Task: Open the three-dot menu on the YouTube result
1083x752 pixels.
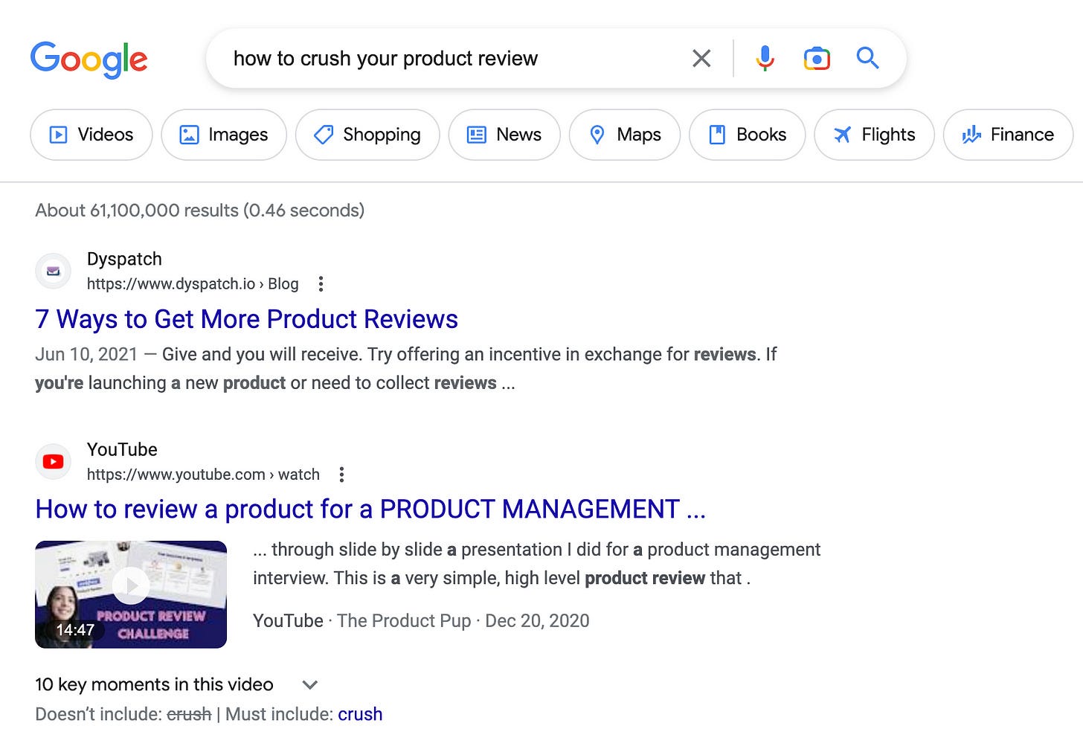Action: [342, 474]
